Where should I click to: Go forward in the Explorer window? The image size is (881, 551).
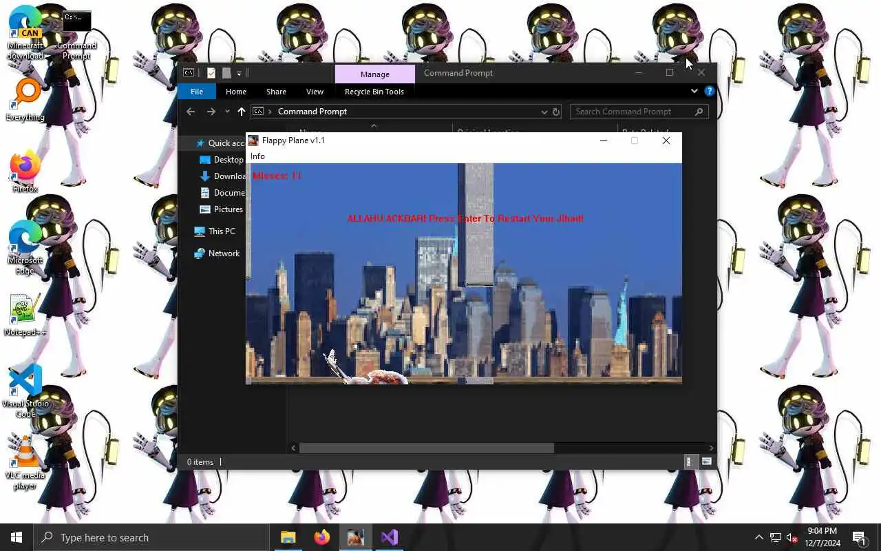point(211,112)
